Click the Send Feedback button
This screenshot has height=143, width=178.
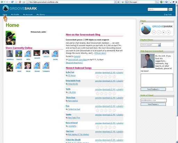153,89
